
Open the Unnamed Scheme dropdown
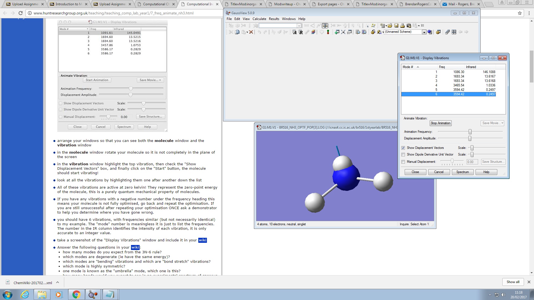tap(424, 32)
